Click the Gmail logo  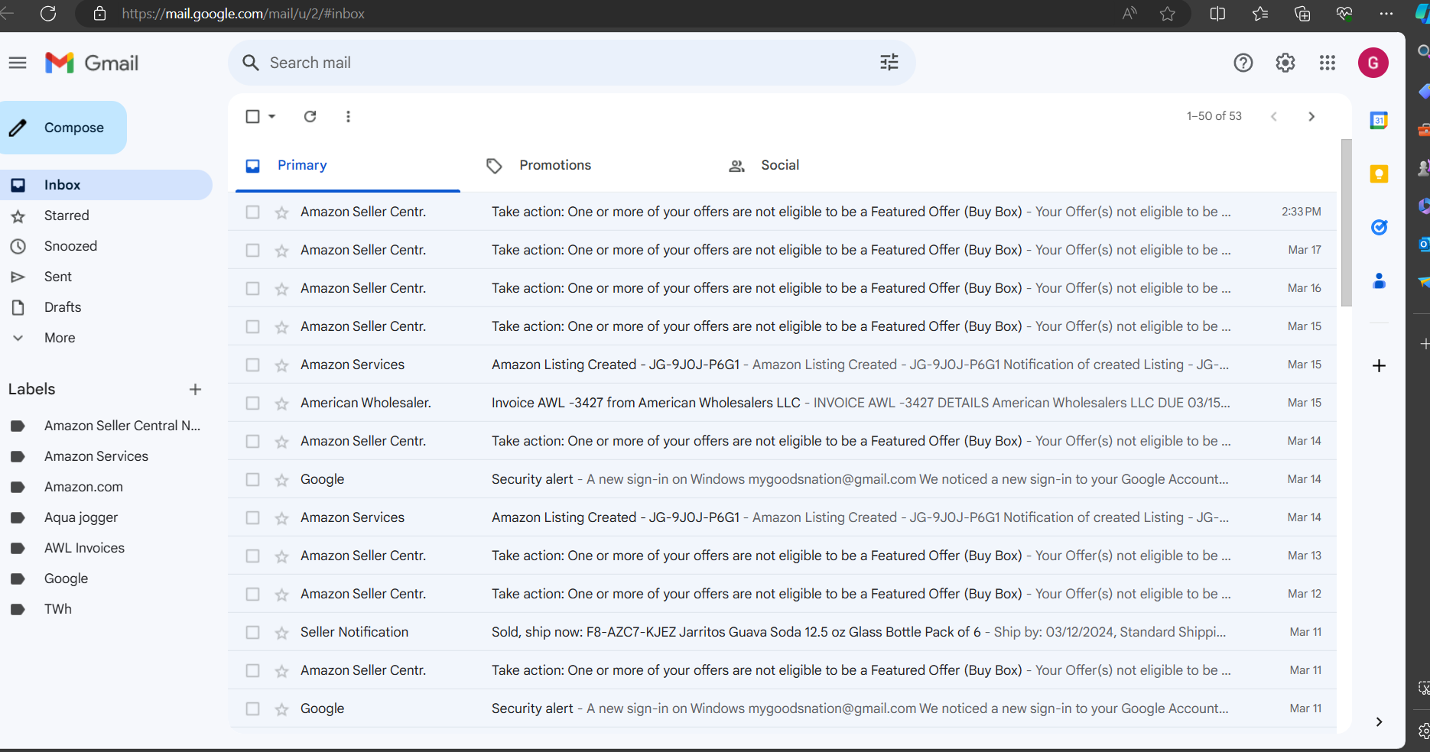click(x=92, y=63)
